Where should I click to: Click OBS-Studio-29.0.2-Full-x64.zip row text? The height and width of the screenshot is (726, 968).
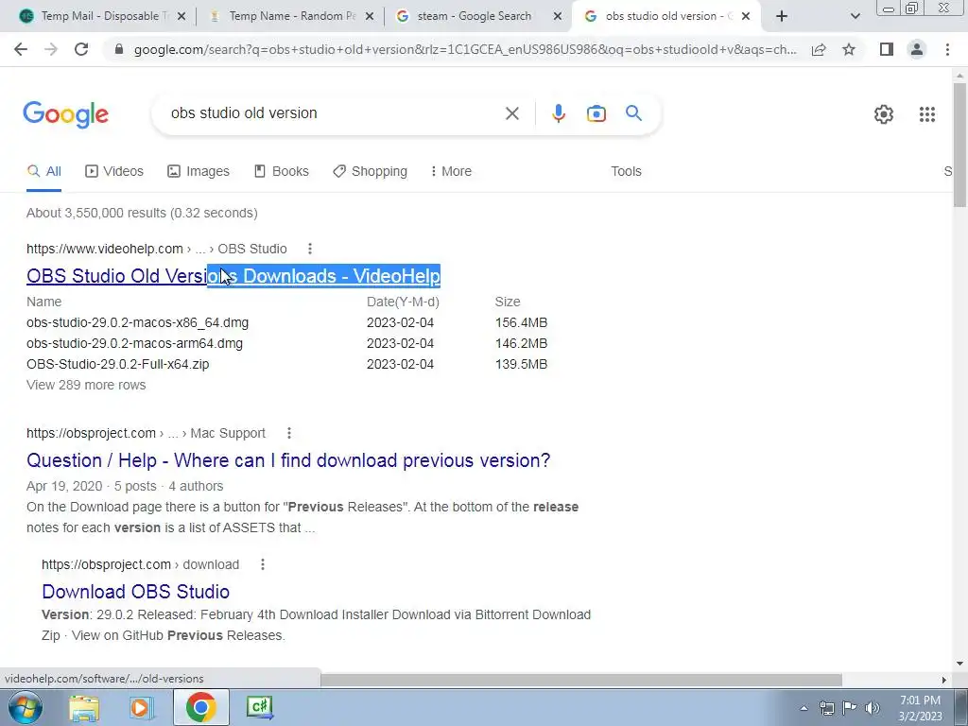pyautogui.click(x=118, y=364)
